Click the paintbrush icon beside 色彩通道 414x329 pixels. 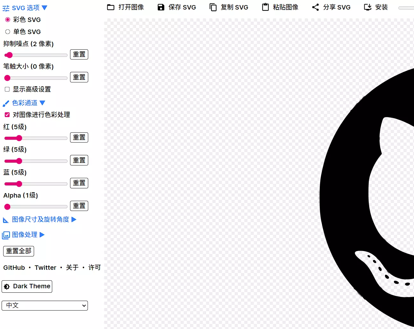(x=6, y=103)
